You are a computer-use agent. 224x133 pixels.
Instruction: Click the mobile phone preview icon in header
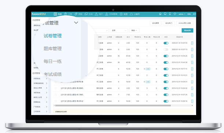coord(170,14)
